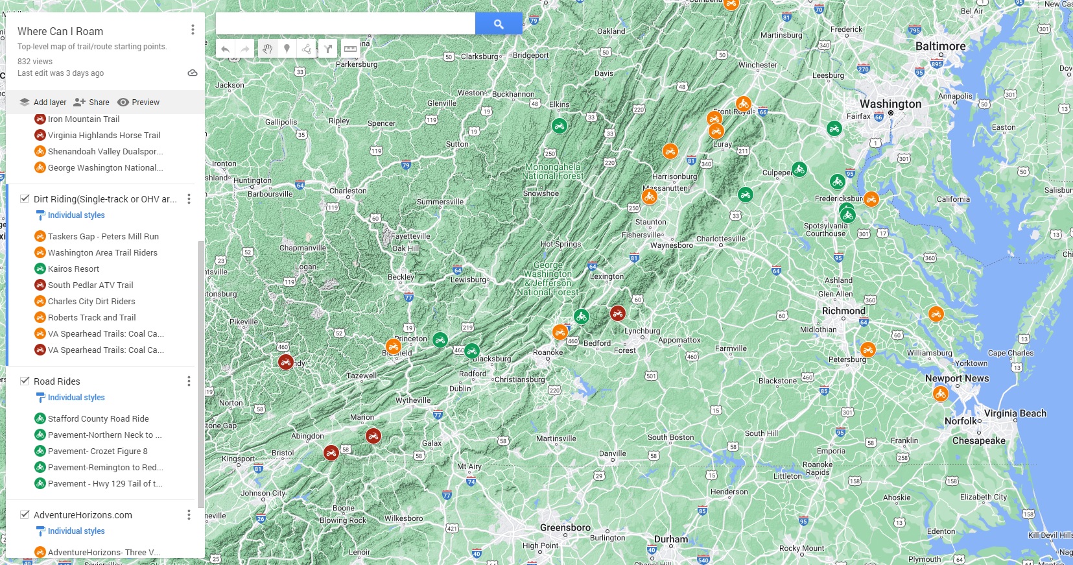
Task: Select Stafford County Road Ride entry
Action: [x=98, y=419]
